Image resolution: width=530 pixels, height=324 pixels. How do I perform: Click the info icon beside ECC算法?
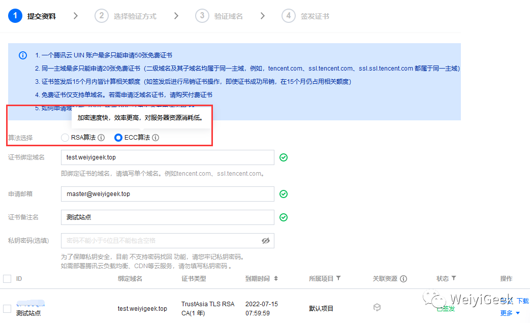tap(155, 138)
